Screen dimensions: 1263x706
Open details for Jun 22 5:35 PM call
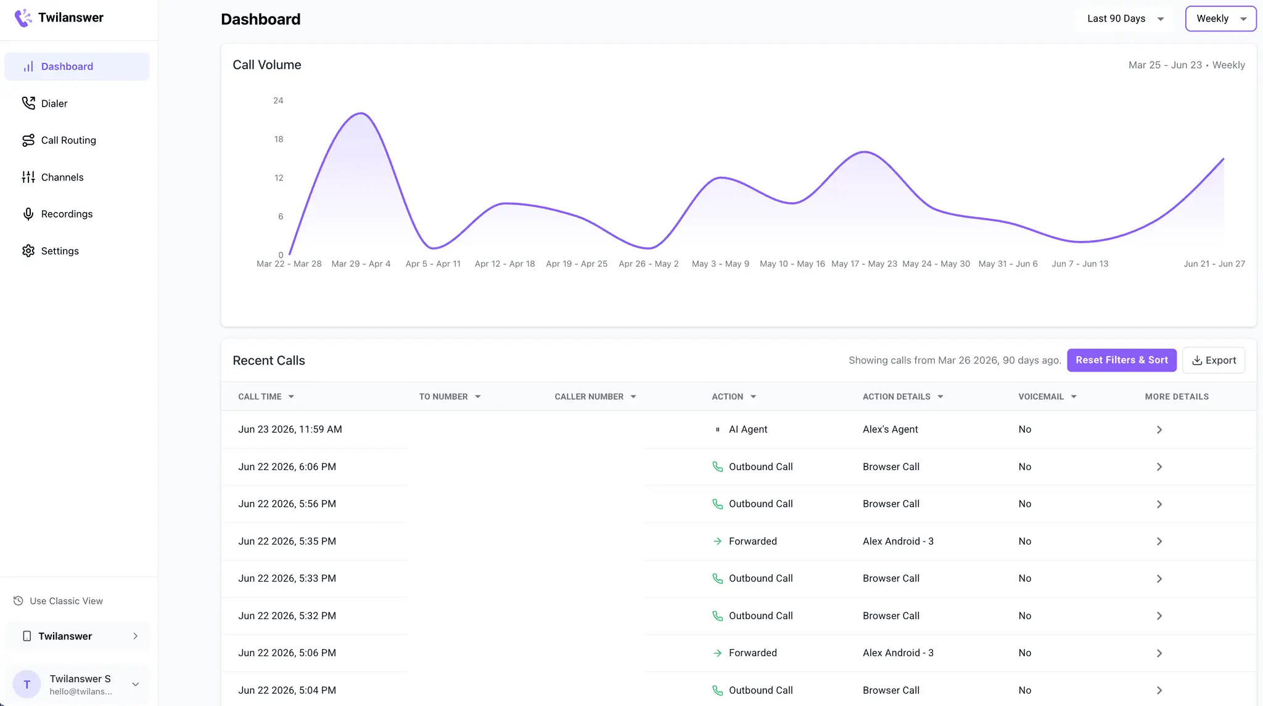coord(1159,542)
